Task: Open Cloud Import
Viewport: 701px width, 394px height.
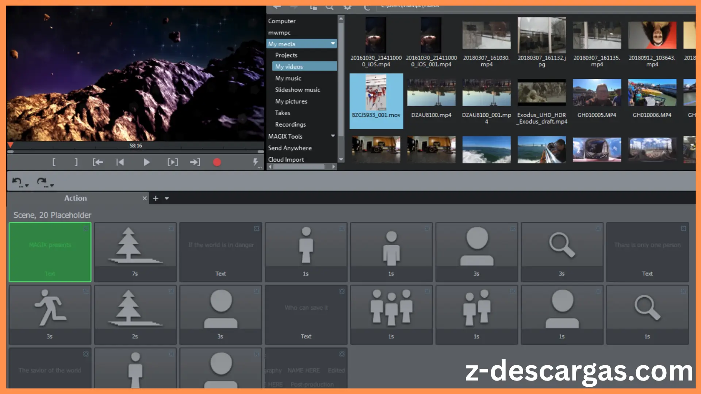Action: [x=286, y=159]
